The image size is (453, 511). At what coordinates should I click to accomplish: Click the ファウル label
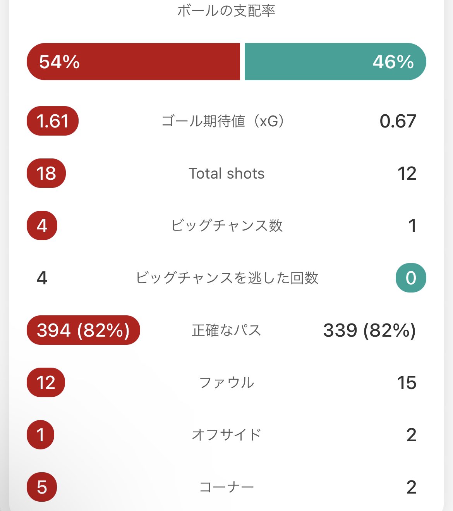click(226, 383)
